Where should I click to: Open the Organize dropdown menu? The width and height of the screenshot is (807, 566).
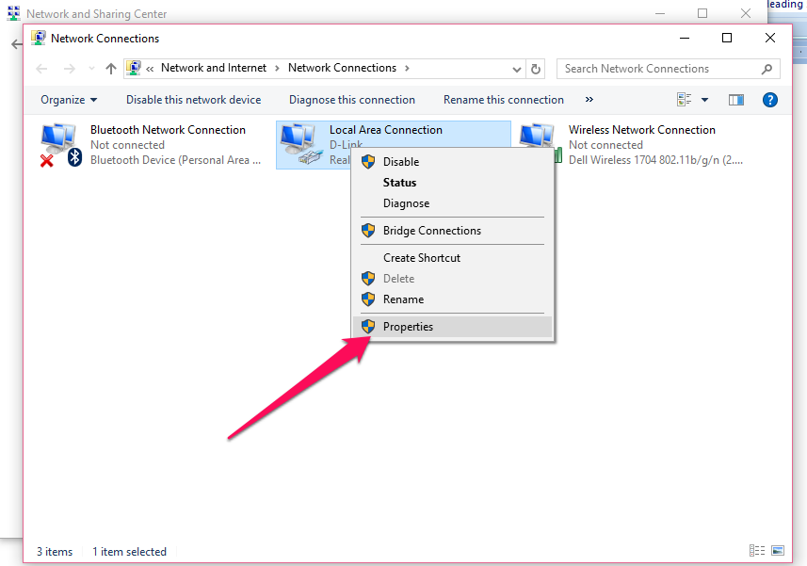point(69,100)
